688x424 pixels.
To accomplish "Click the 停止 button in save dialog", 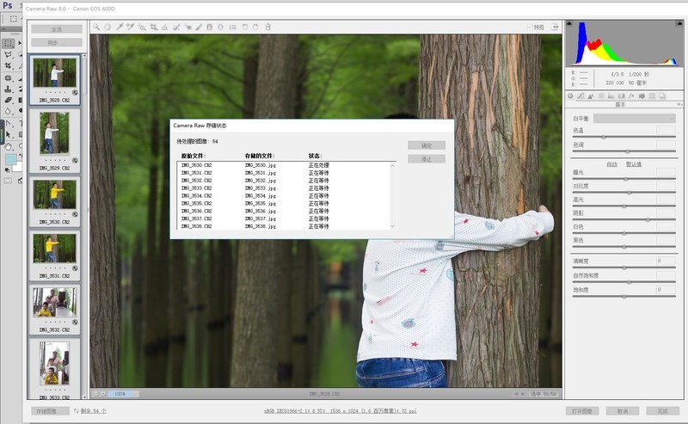I will [x=427, y=159].
